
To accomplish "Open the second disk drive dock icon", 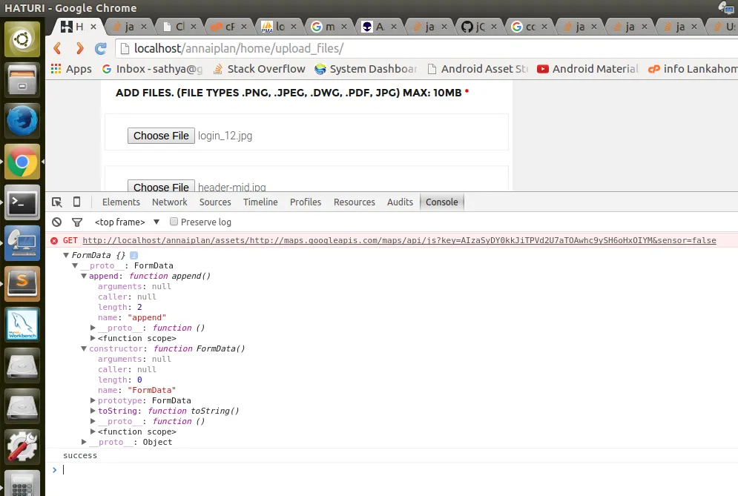I will pos(22,406).
